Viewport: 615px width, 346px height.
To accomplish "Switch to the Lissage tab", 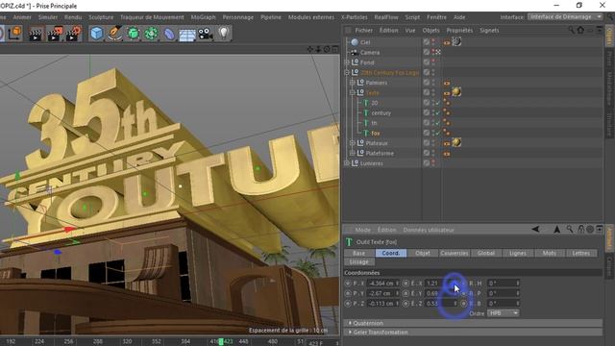I will coord(358,261).
